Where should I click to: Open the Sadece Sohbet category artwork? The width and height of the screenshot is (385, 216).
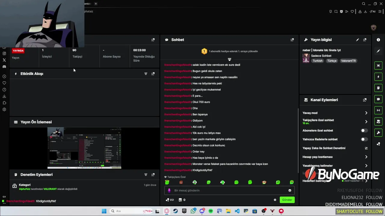(x=306, y=58)
